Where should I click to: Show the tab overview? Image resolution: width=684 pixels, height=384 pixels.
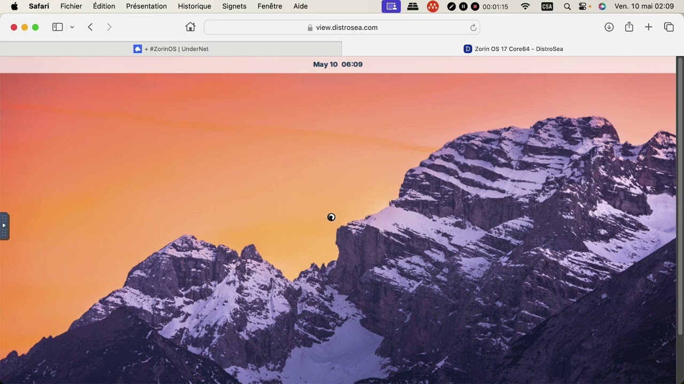point(669,27)
